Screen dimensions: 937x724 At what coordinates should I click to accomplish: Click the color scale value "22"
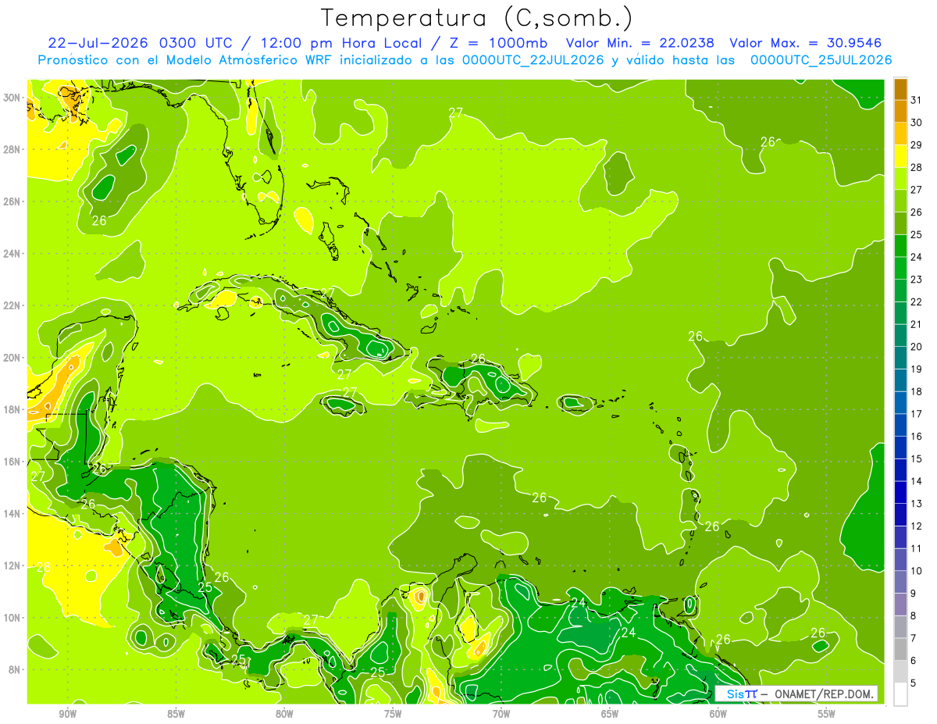(917, 302)
